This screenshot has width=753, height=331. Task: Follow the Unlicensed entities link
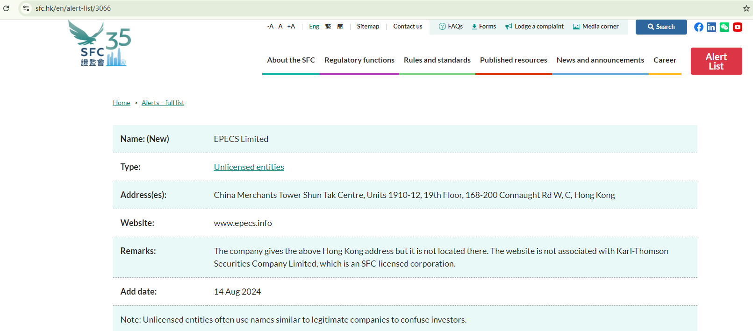[249, 167]
